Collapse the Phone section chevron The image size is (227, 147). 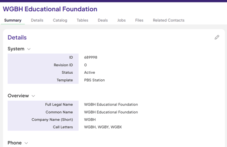[26, 143]
